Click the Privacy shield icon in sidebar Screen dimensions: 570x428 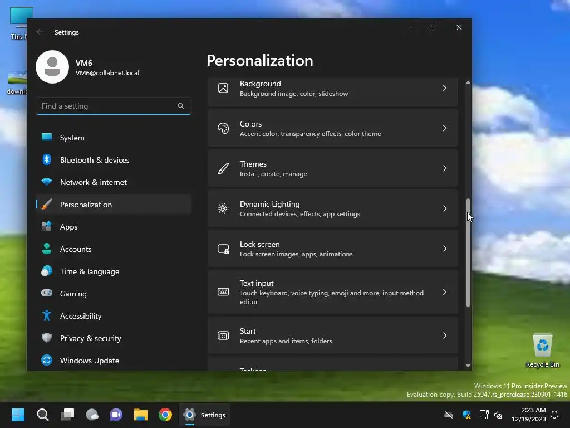point(47,338)
